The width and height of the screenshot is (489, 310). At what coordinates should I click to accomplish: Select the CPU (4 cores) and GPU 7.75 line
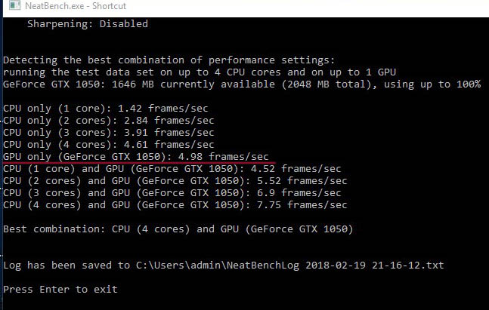click(175, 205)
